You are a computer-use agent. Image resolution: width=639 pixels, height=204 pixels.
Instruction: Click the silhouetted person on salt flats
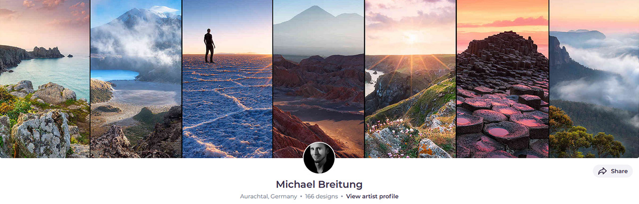209,46
